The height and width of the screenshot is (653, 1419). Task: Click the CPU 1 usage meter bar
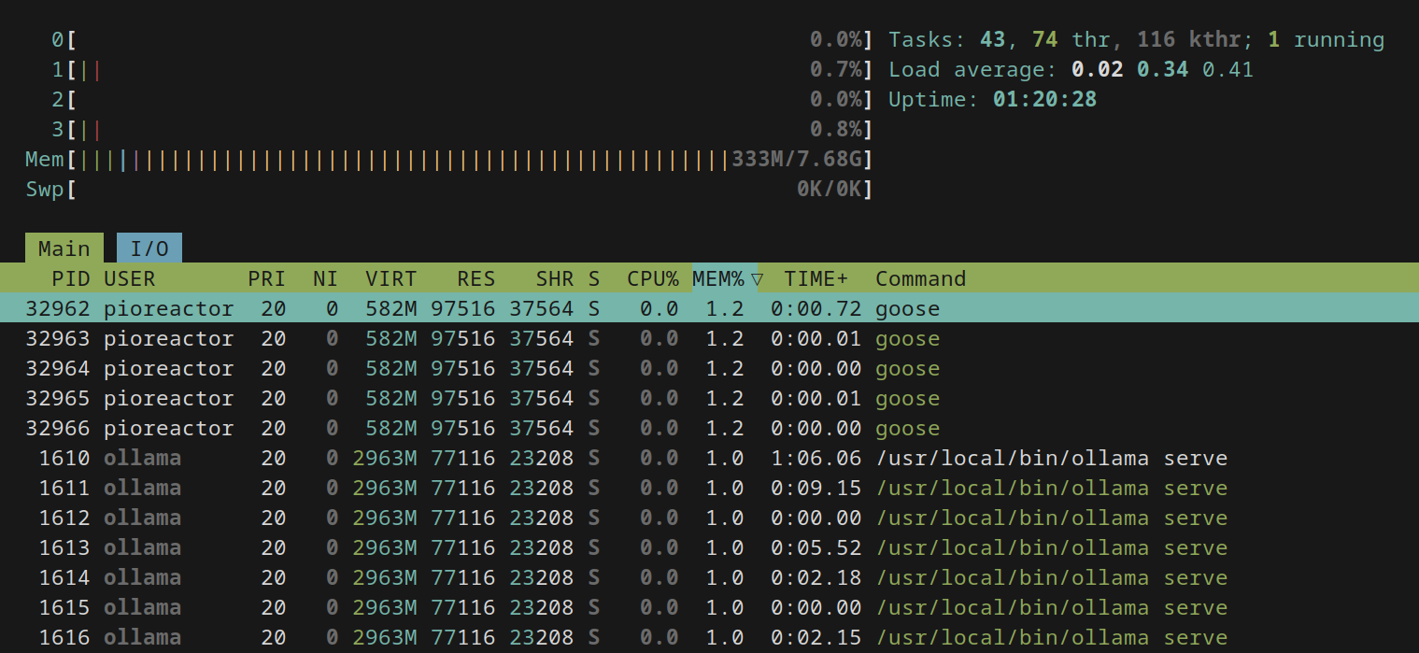448,70
